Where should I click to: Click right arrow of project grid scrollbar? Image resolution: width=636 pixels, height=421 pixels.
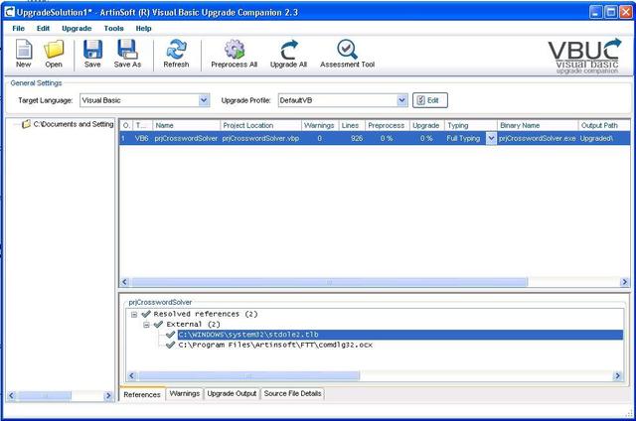click(x=624, y=282)
